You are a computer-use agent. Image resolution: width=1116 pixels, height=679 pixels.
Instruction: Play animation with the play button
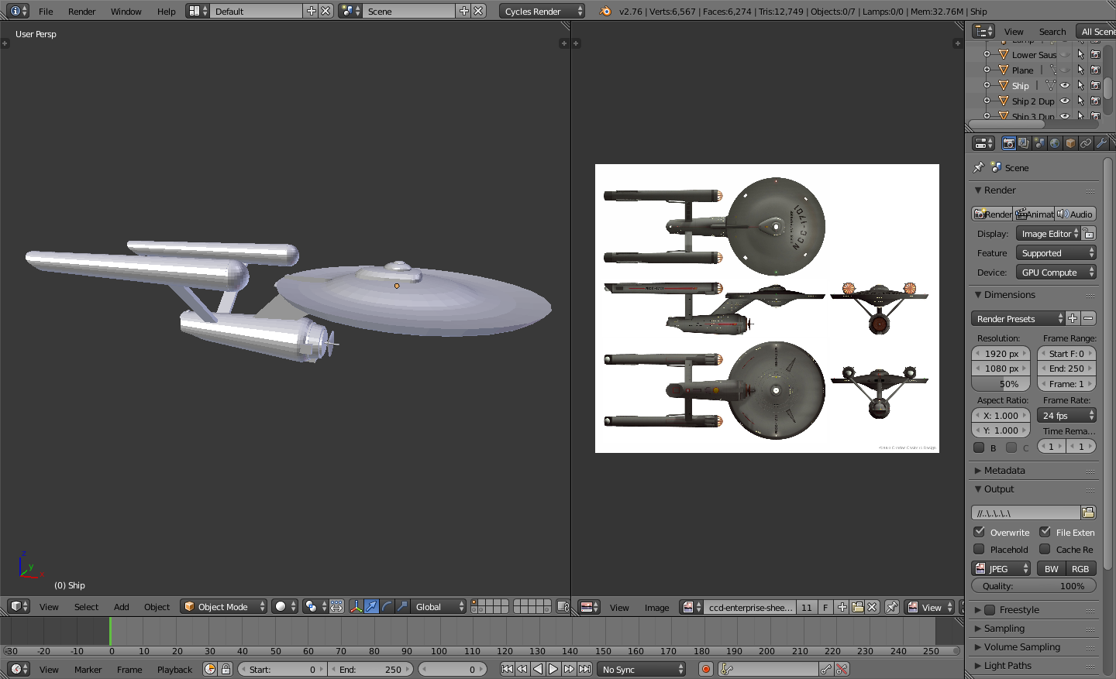click(x=553, y=669)
